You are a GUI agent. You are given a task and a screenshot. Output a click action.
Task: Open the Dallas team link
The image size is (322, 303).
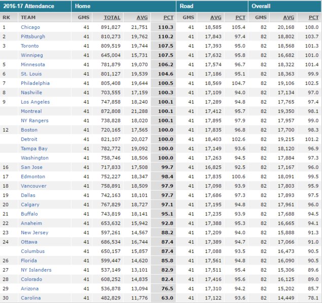pos(28,195)
